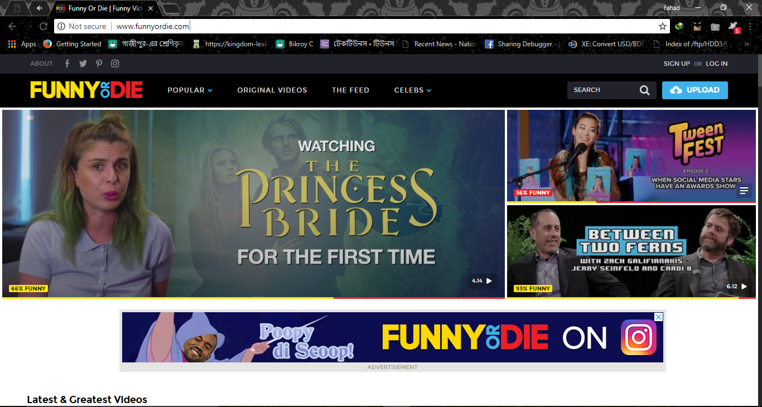The height and width of the screenshot is (407, 762).
Task: Open the Tween Fest Episode 2 thumbnail
Action: 631,156
